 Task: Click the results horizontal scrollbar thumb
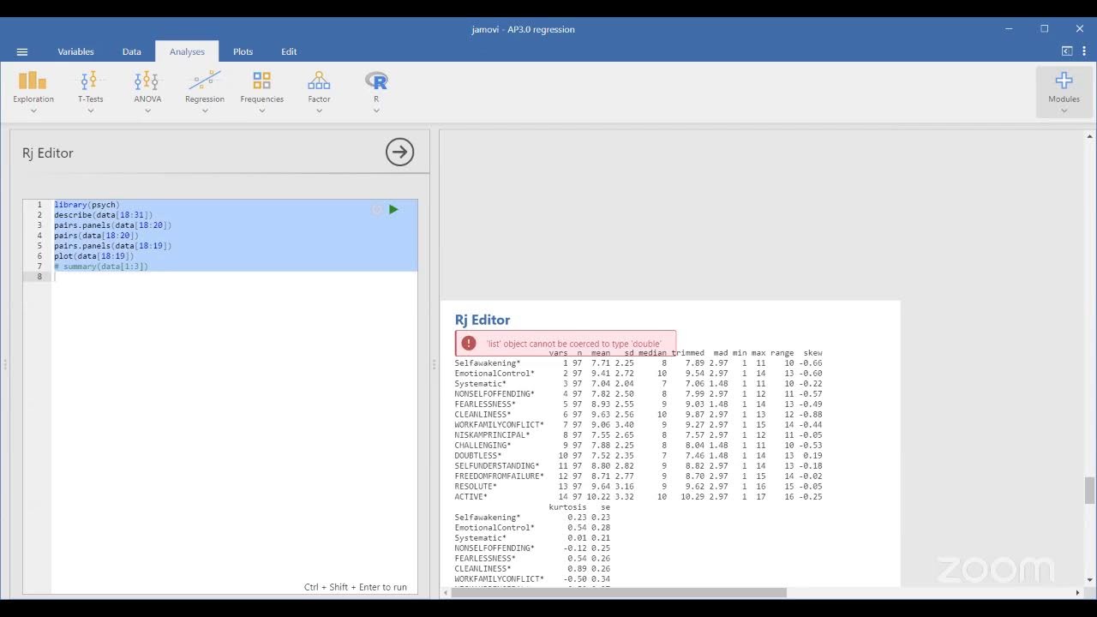[619, 592]
